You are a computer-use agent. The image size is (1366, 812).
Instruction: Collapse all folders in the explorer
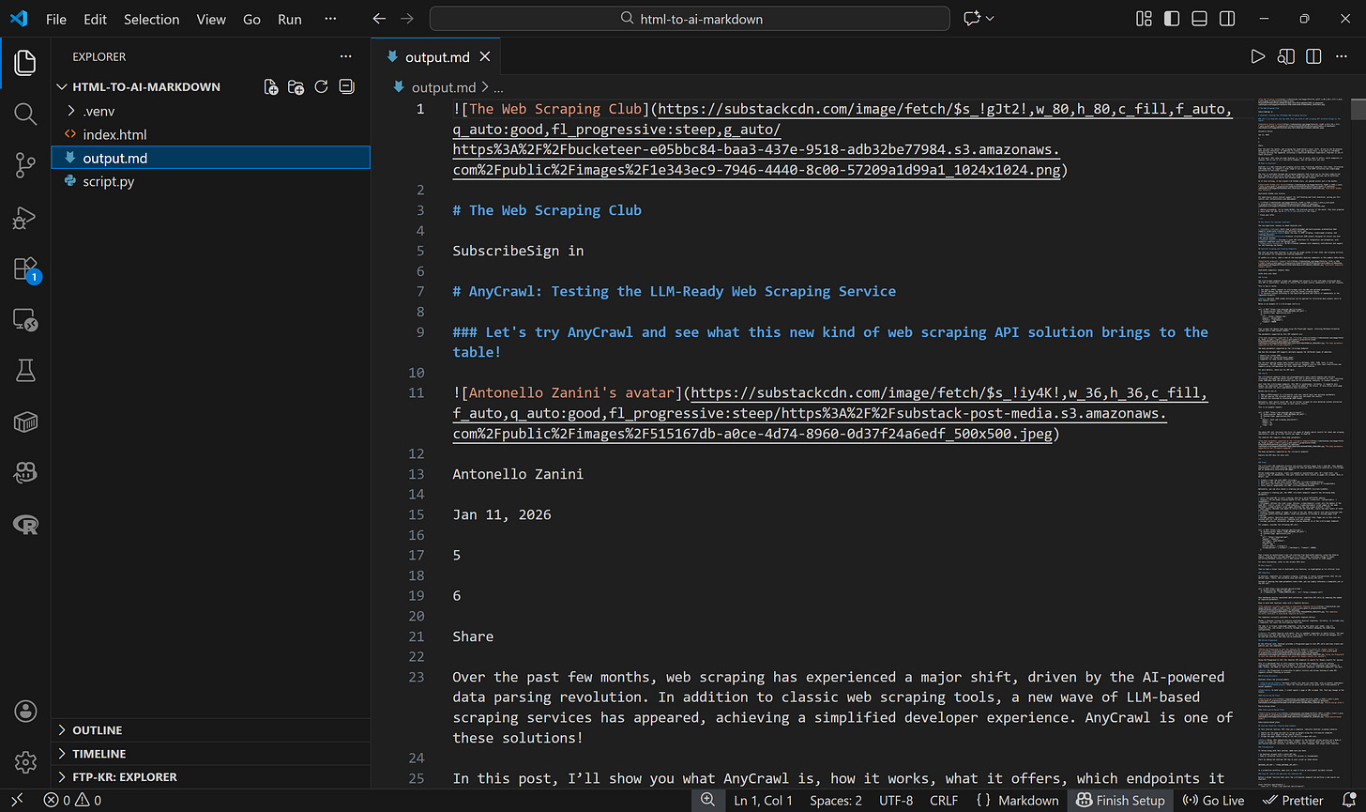[x=346, y=86]
